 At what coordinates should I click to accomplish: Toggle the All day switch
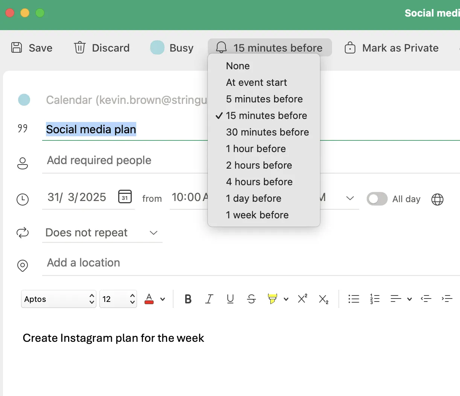pyautogui.click(x=377, y=199)
